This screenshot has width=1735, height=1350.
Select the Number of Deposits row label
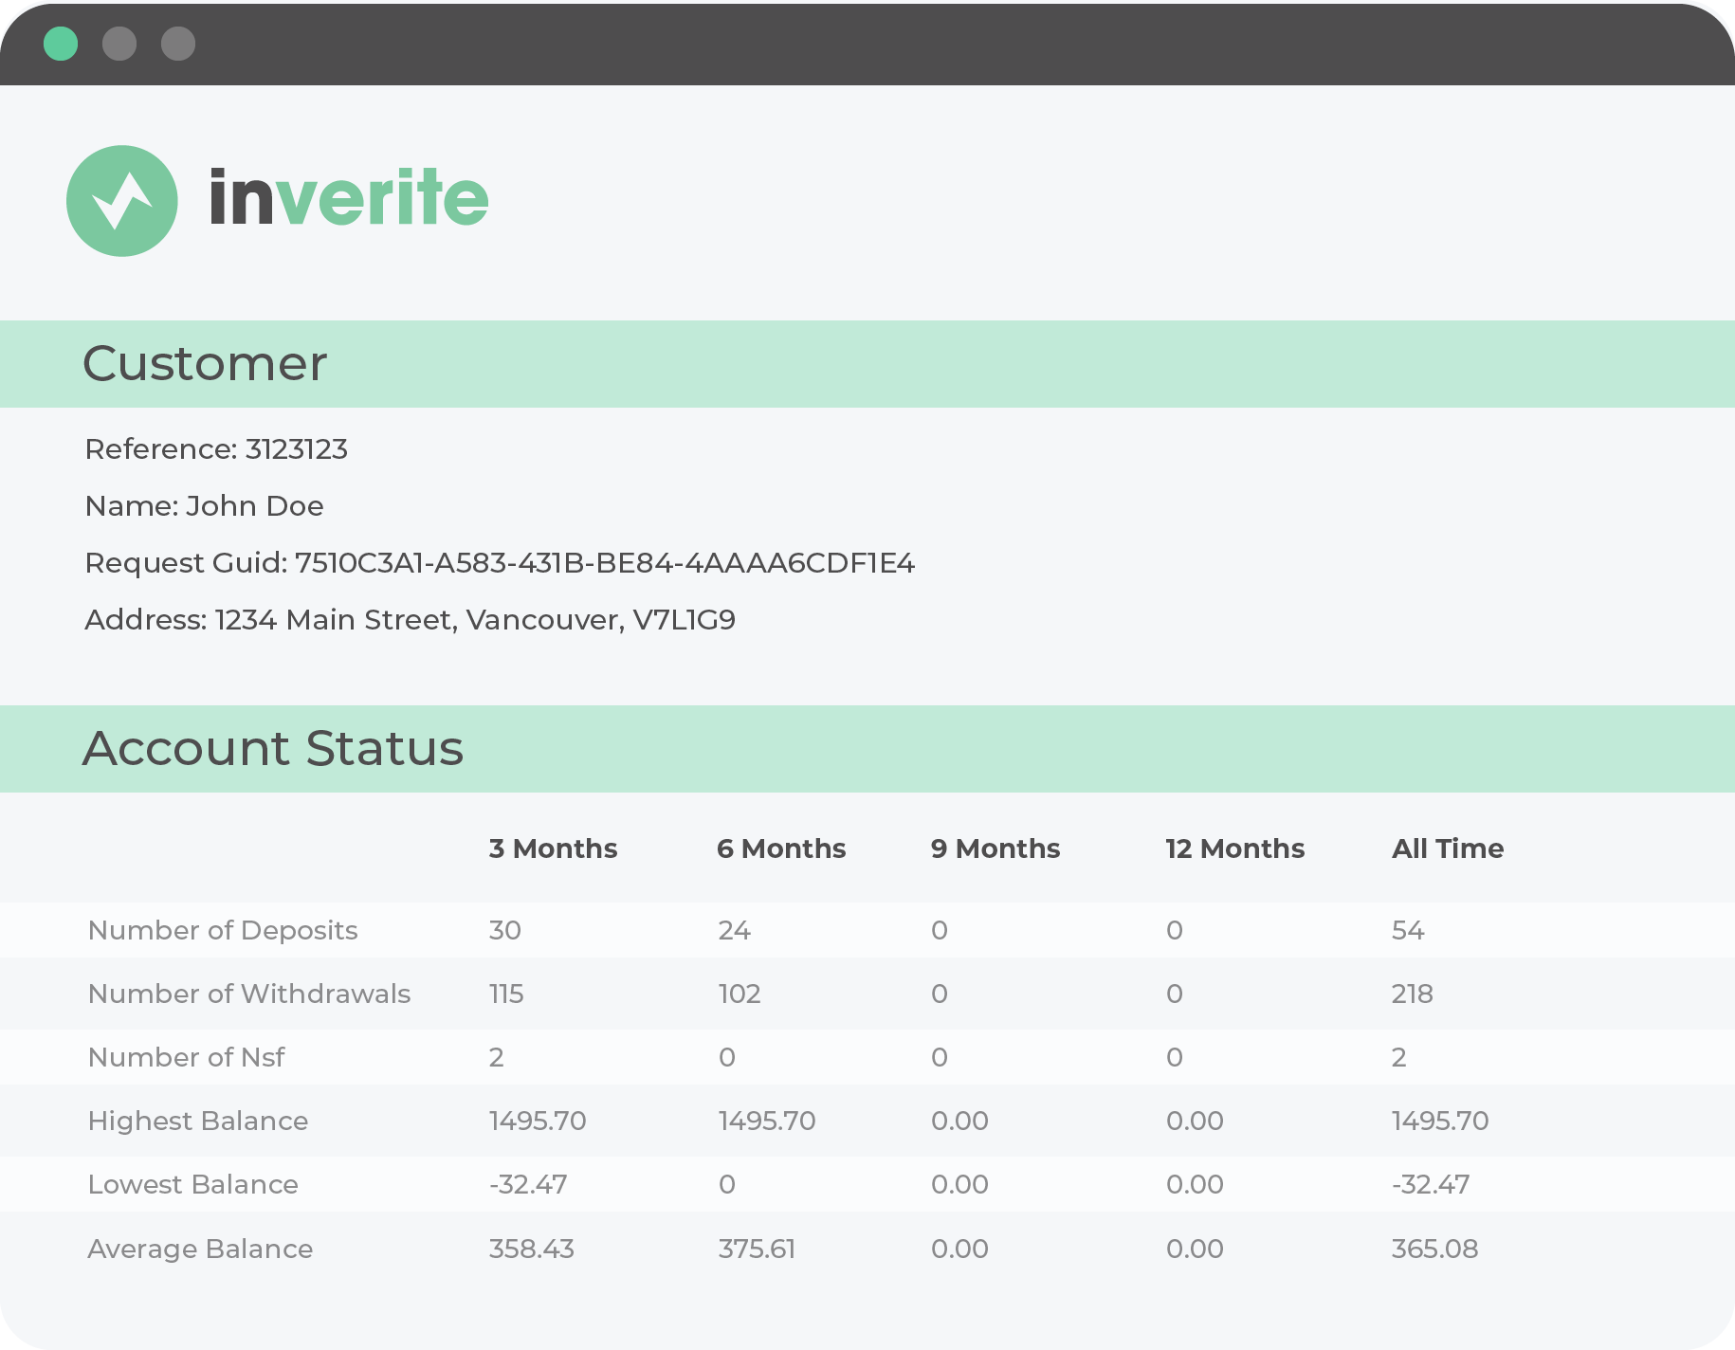[223, 930]
